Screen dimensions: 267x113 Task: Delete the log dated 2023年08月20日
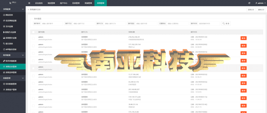244,91
